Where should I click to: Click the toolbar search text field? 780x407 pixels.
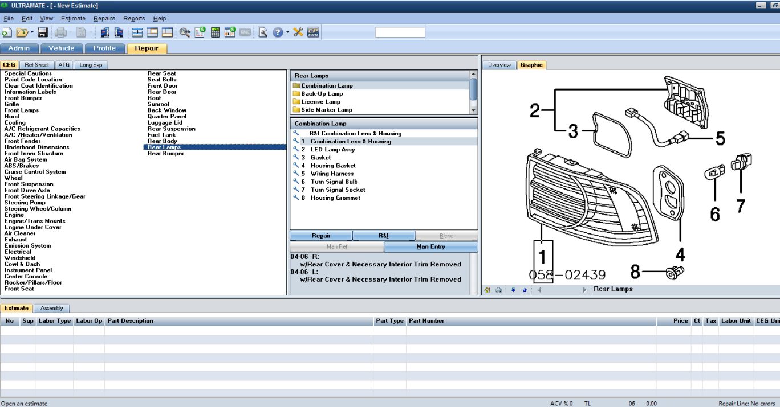tap(400, 32)
